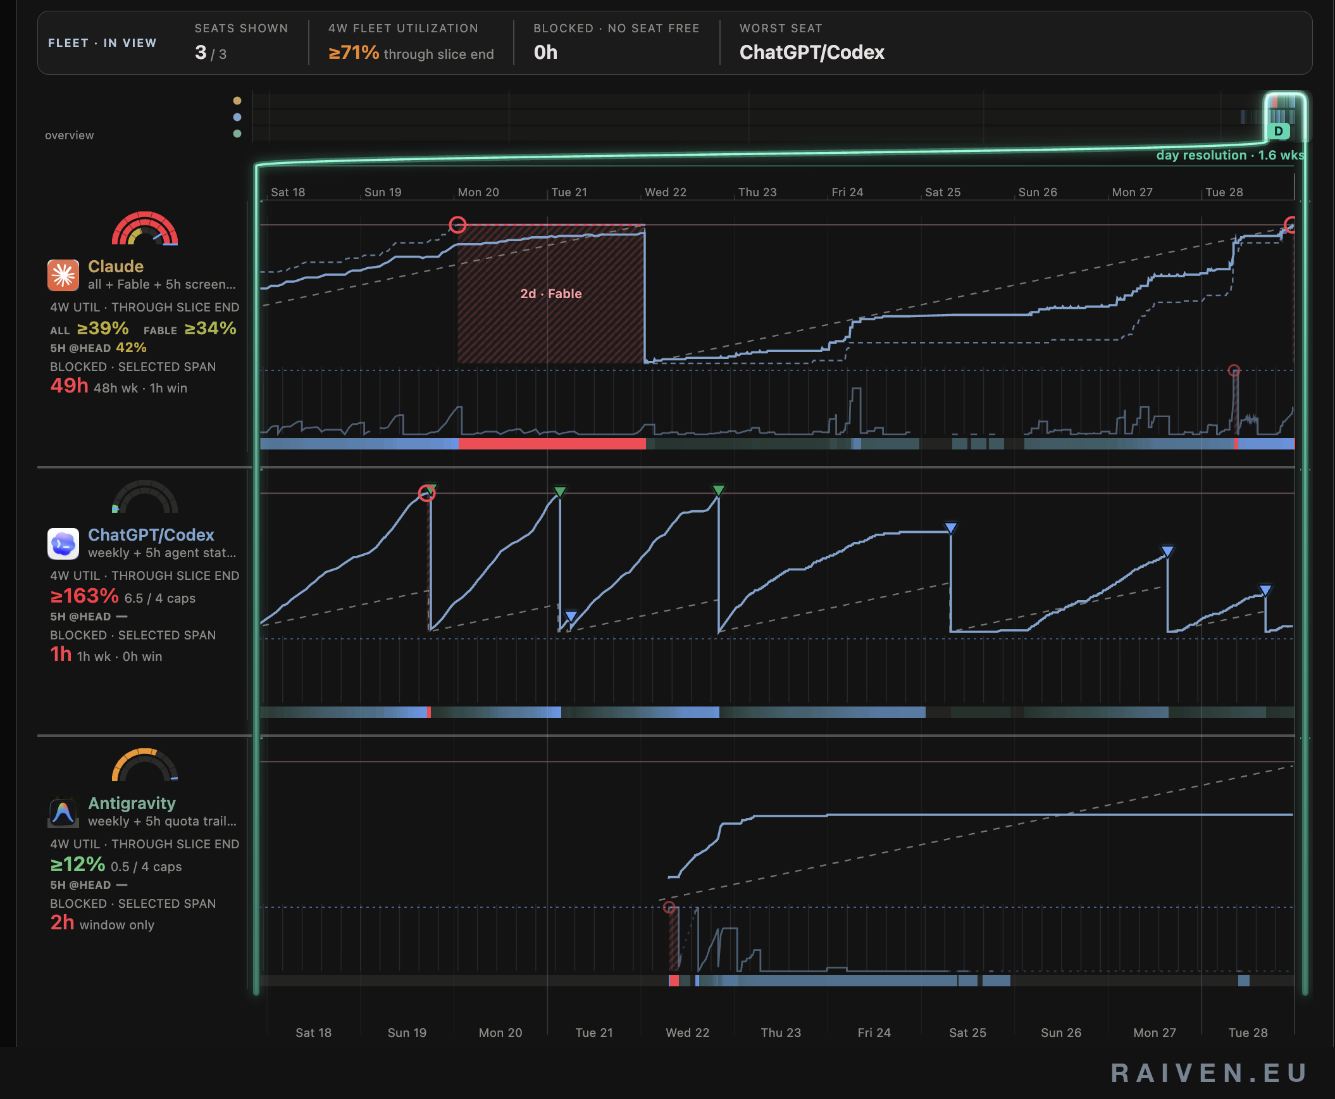The width and height of the screenshot is (1335, 1099).
Task: Select the gold dot in overview legend
Action: [x=237, y=101]
